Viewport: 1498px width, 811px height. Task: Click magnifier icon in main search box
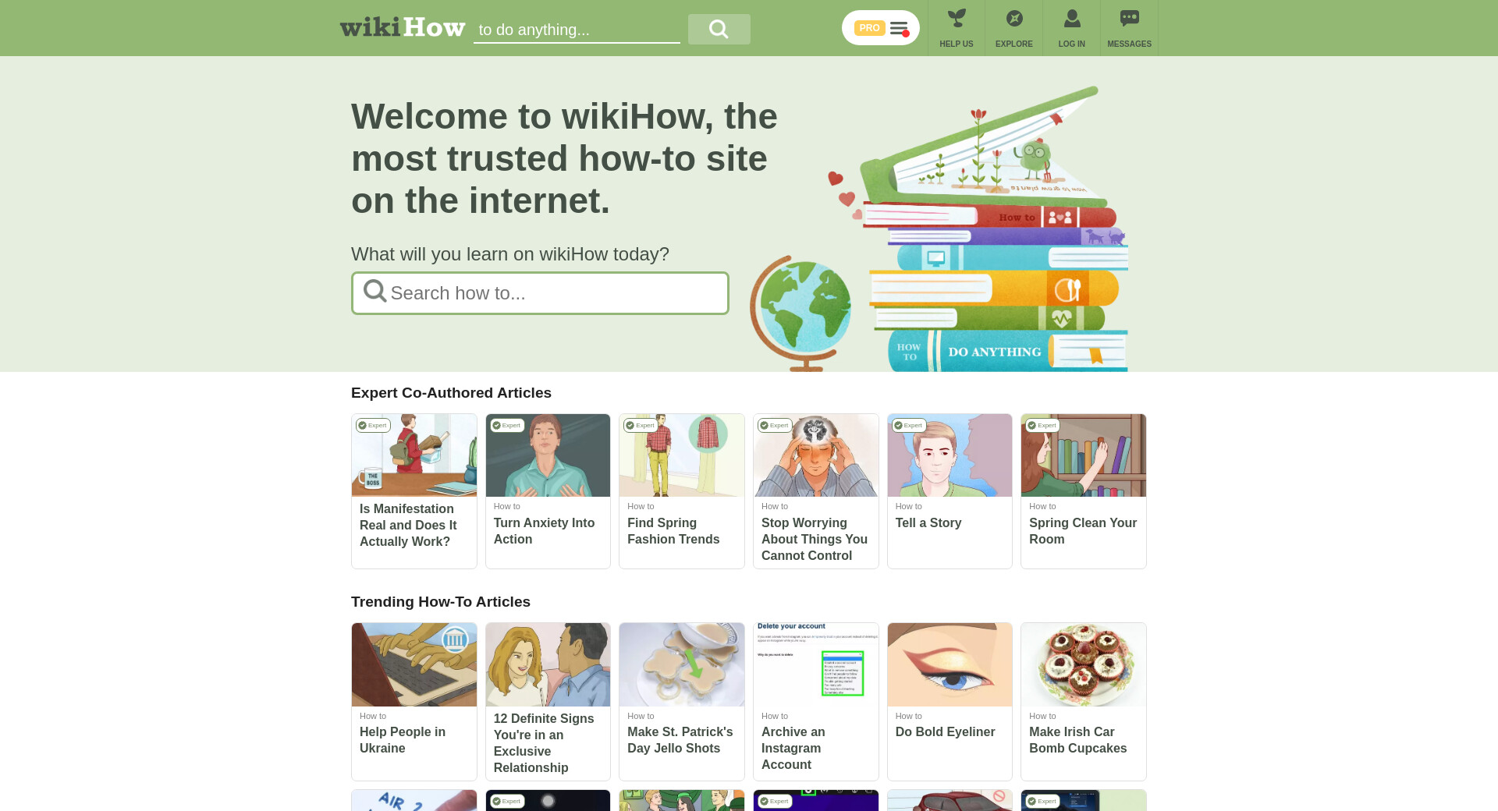374,292
